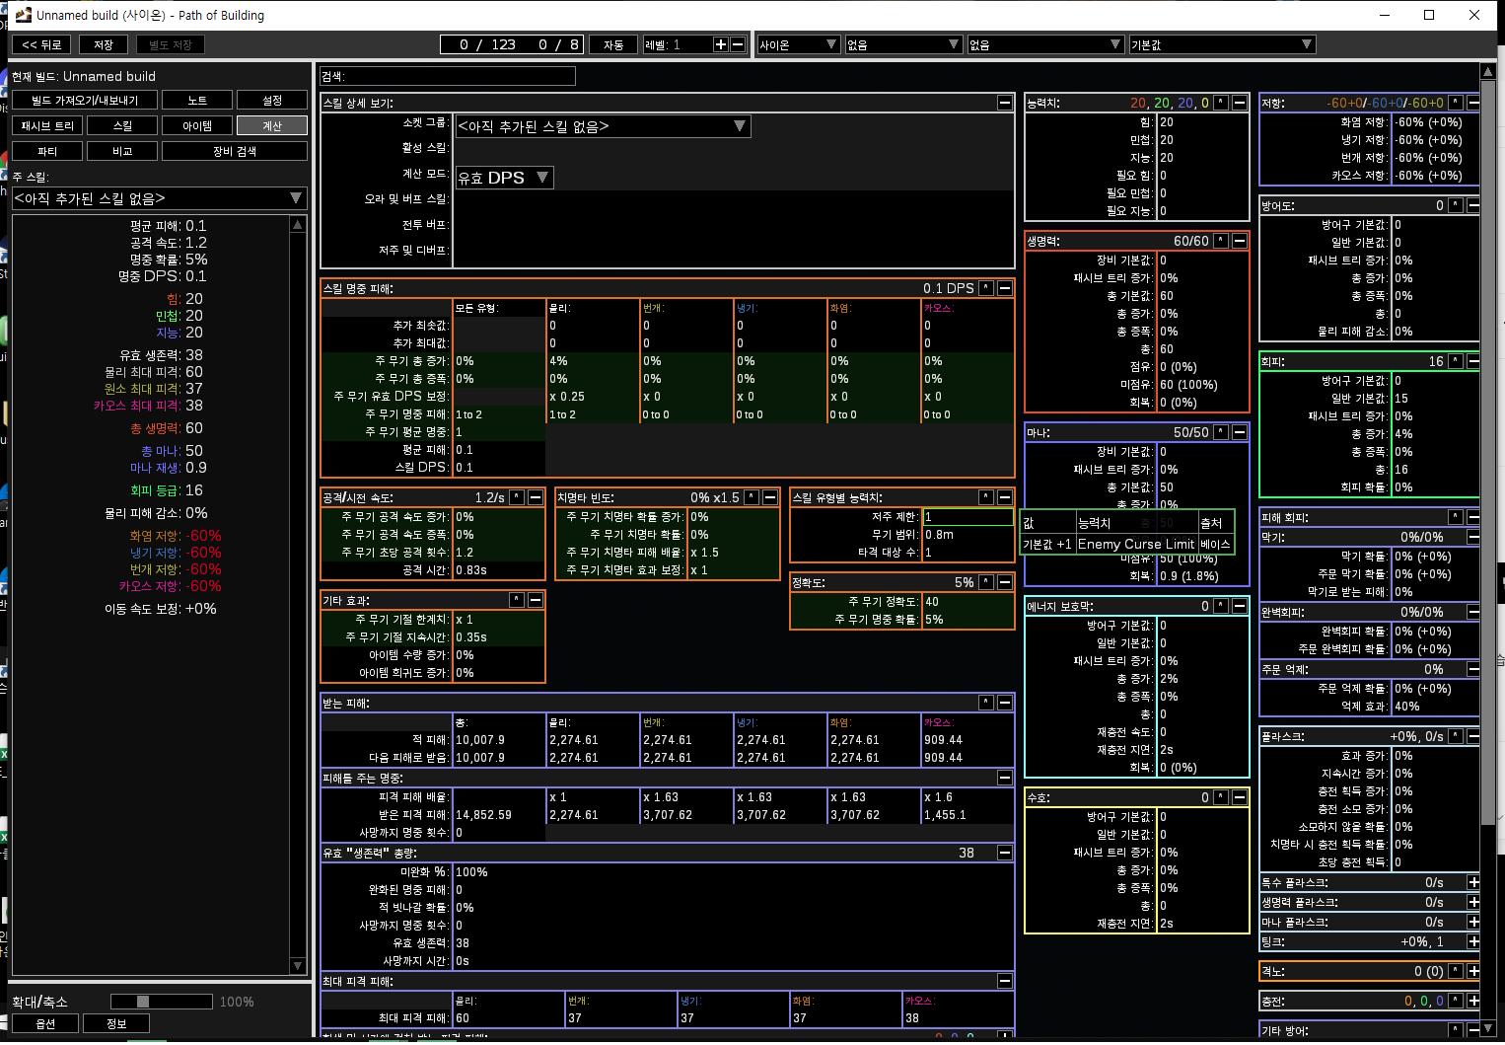The width and height of the screenshot is (1505, 1045).
Task: Increase character level with the plus button
Action: [721, 44]
